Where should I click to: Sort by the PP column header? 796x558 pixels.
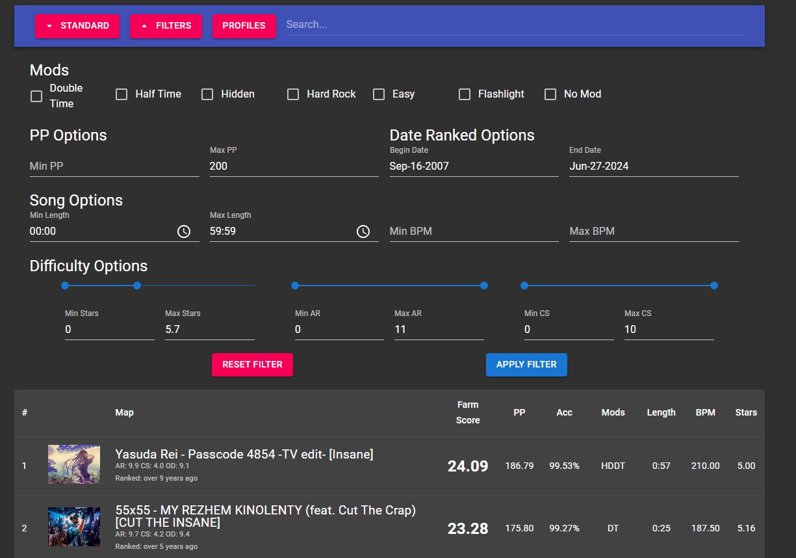click(x=519, y=412)
